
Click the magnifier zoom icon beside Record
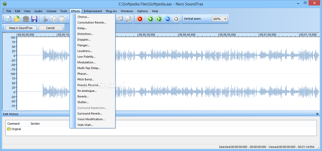click(128, 19)
